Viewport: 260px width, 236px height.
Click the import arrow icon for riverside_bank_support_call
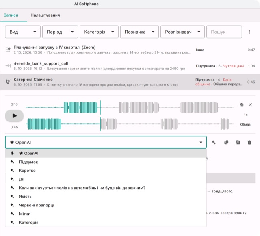pyautogui.click(x=8, y=66)
